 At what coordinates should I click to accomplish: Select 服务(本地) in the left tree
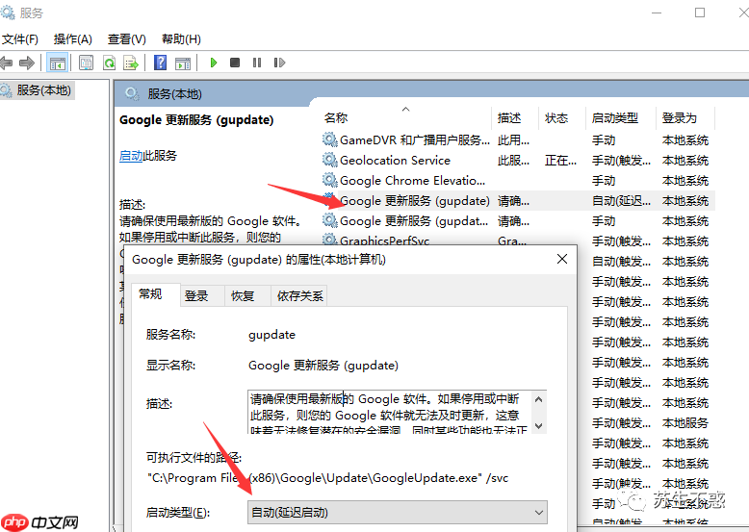click(x=38, y=90)
